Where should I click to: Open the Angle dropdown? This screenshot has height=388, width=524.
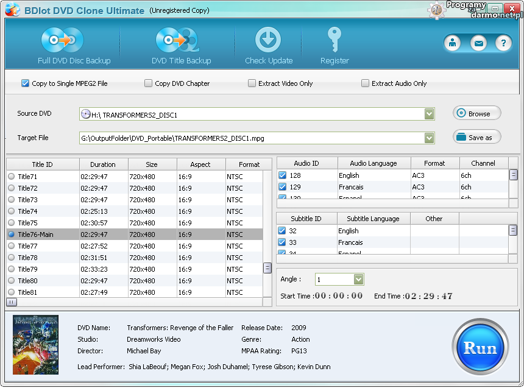click(x=358, y=279)
